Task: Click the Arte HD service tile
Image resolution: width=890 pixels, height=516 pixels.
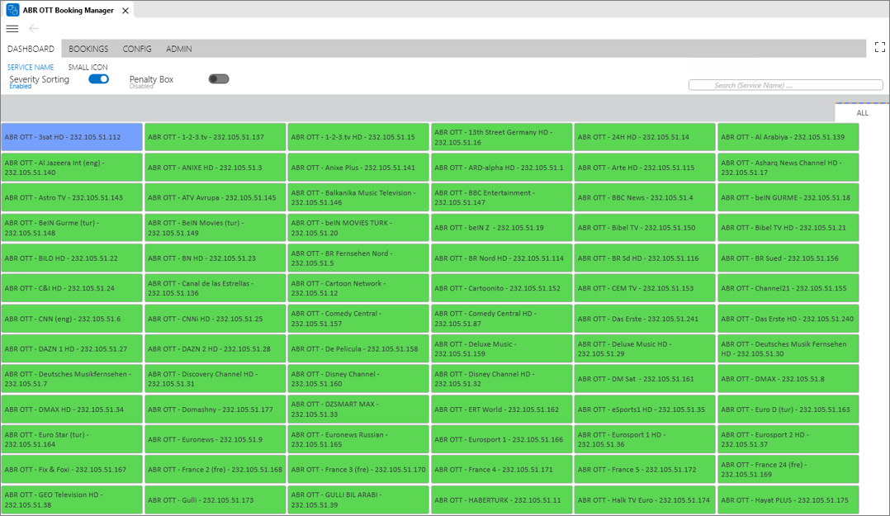Action: [x=645, y=168]
